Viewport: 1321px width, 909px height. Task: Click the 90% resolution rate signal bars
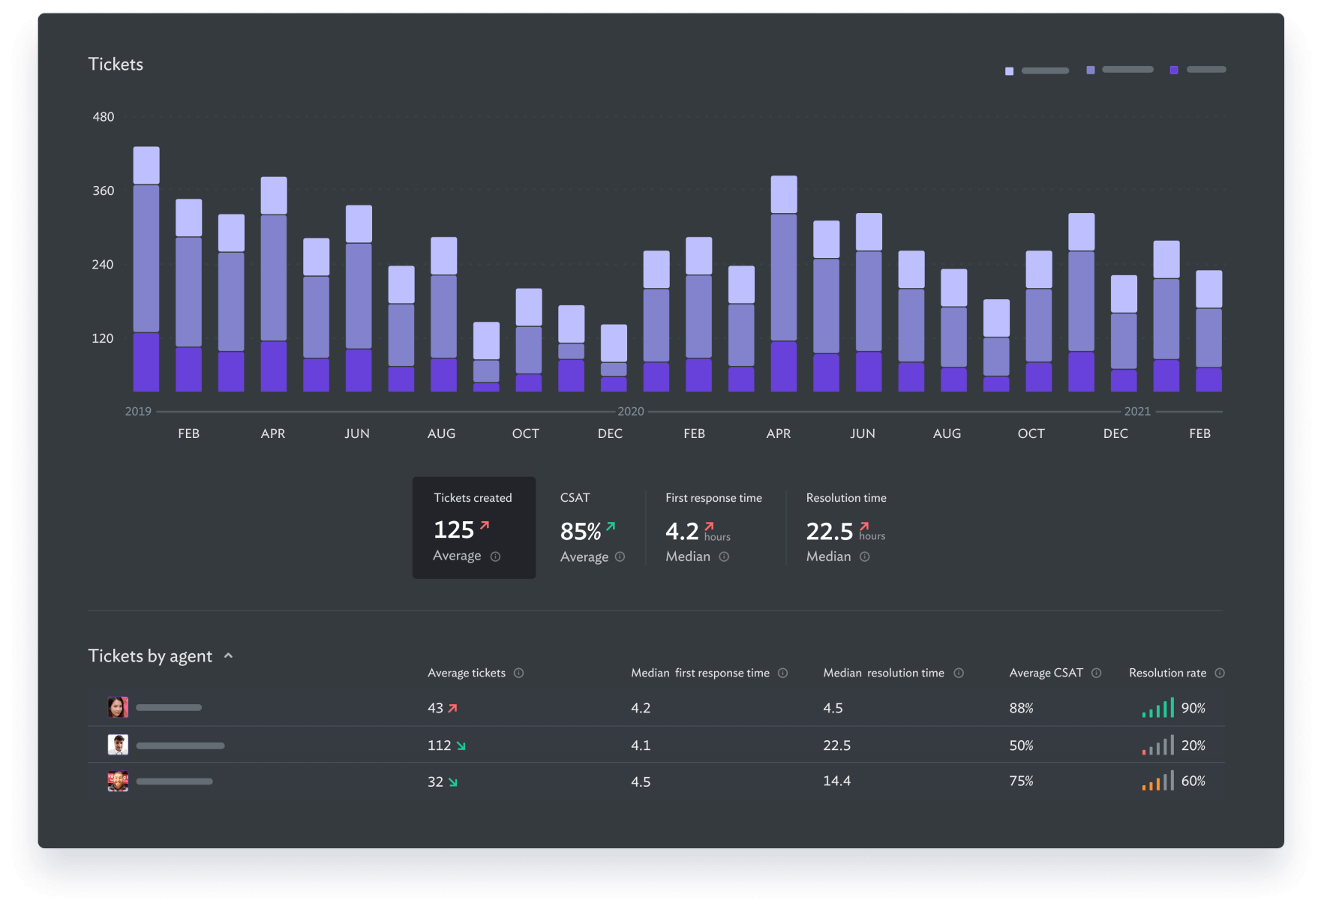[1157, 708]
